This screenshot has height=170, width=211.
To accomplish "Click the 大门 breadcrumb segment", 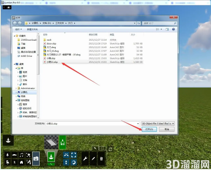I will [70, 23].
